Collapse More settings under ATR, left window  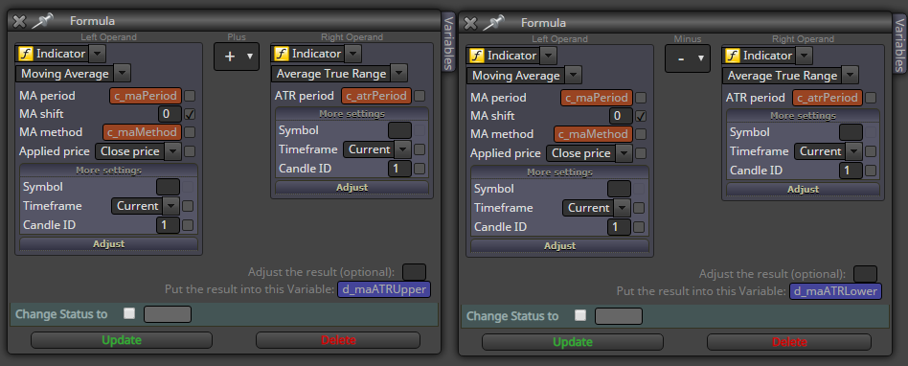(352, 113)
